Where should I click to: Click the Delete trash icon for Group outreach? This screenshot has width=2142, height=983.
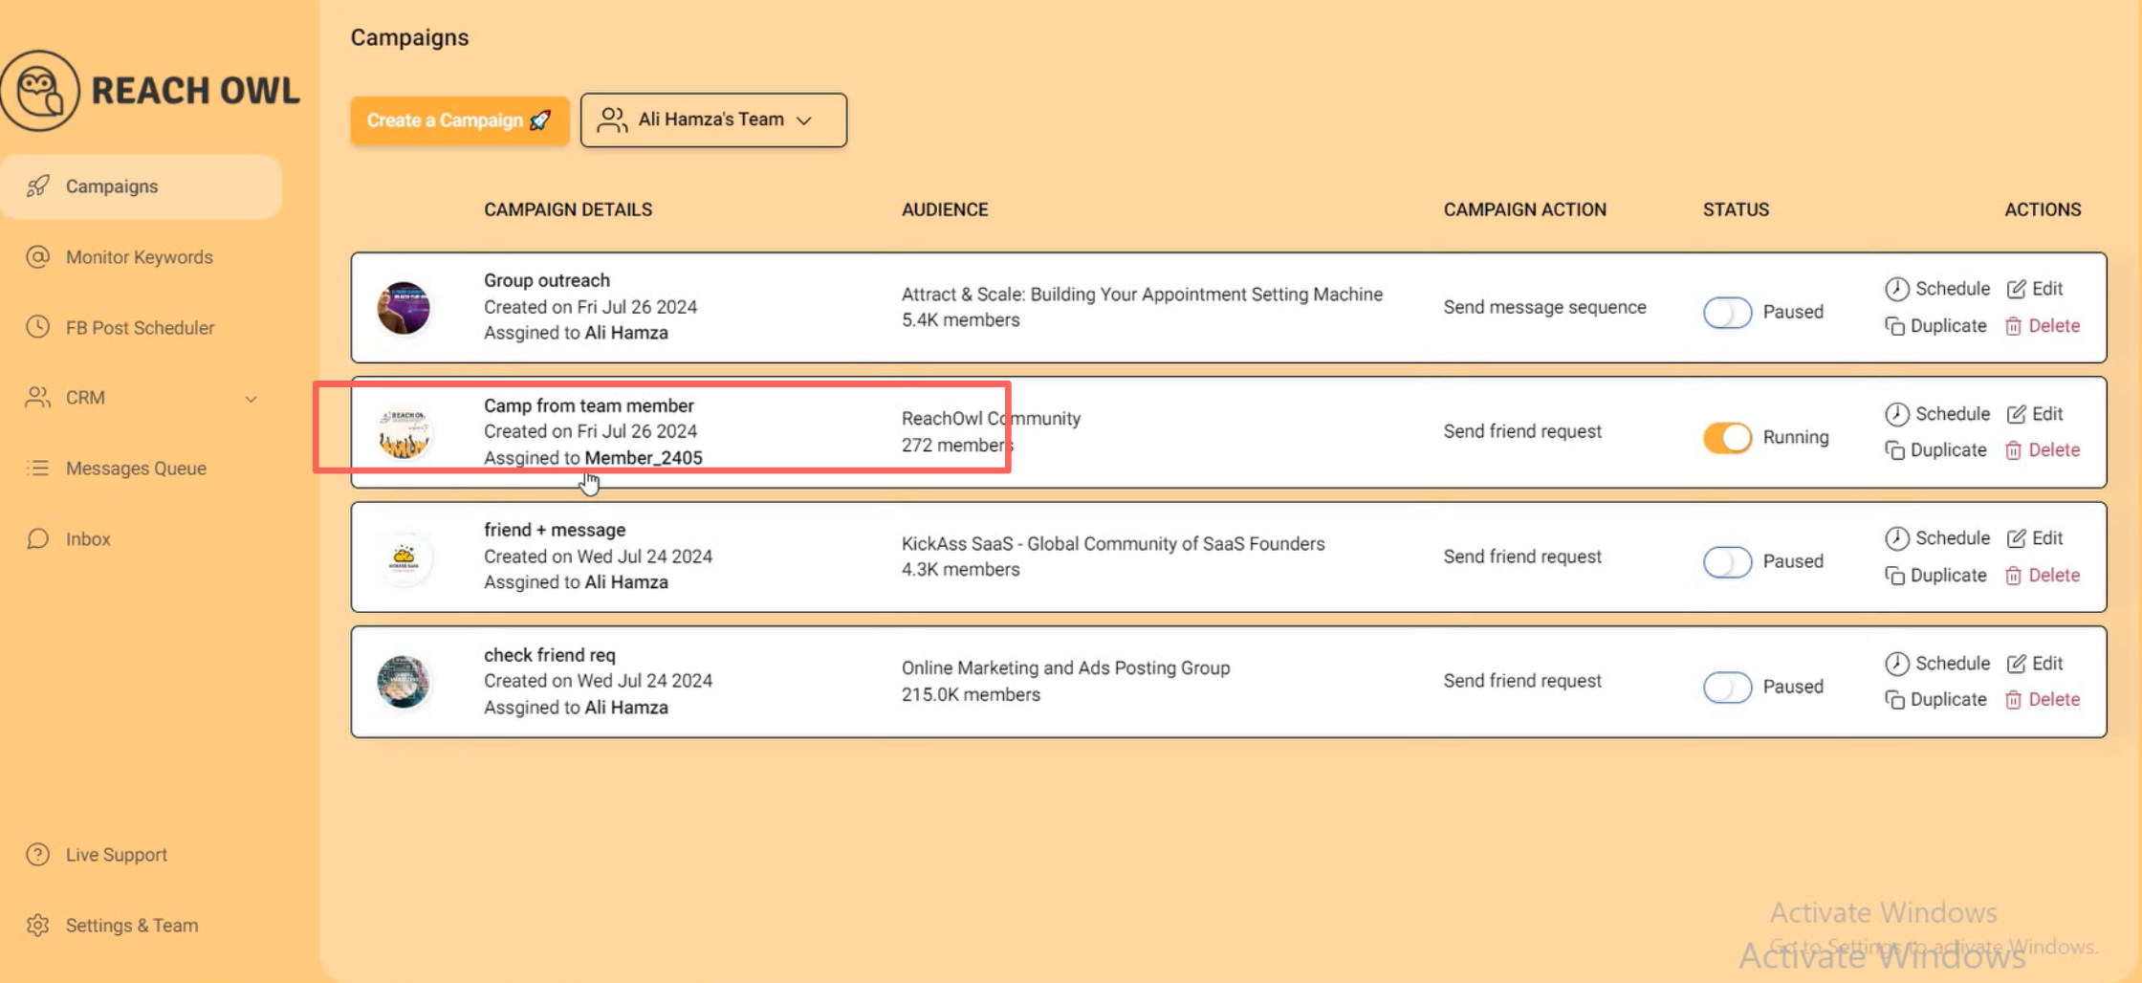2013,326
